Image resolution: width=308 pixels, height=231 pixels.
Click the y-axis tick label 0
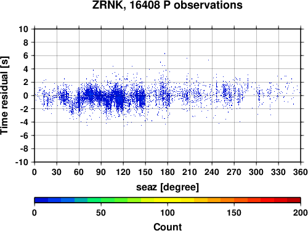[26, 95]
